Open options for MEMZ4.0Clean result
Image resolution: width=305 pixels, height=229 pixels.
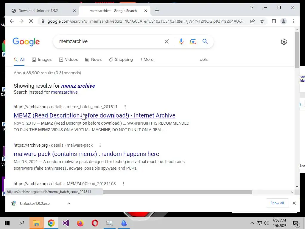point(123,184)
